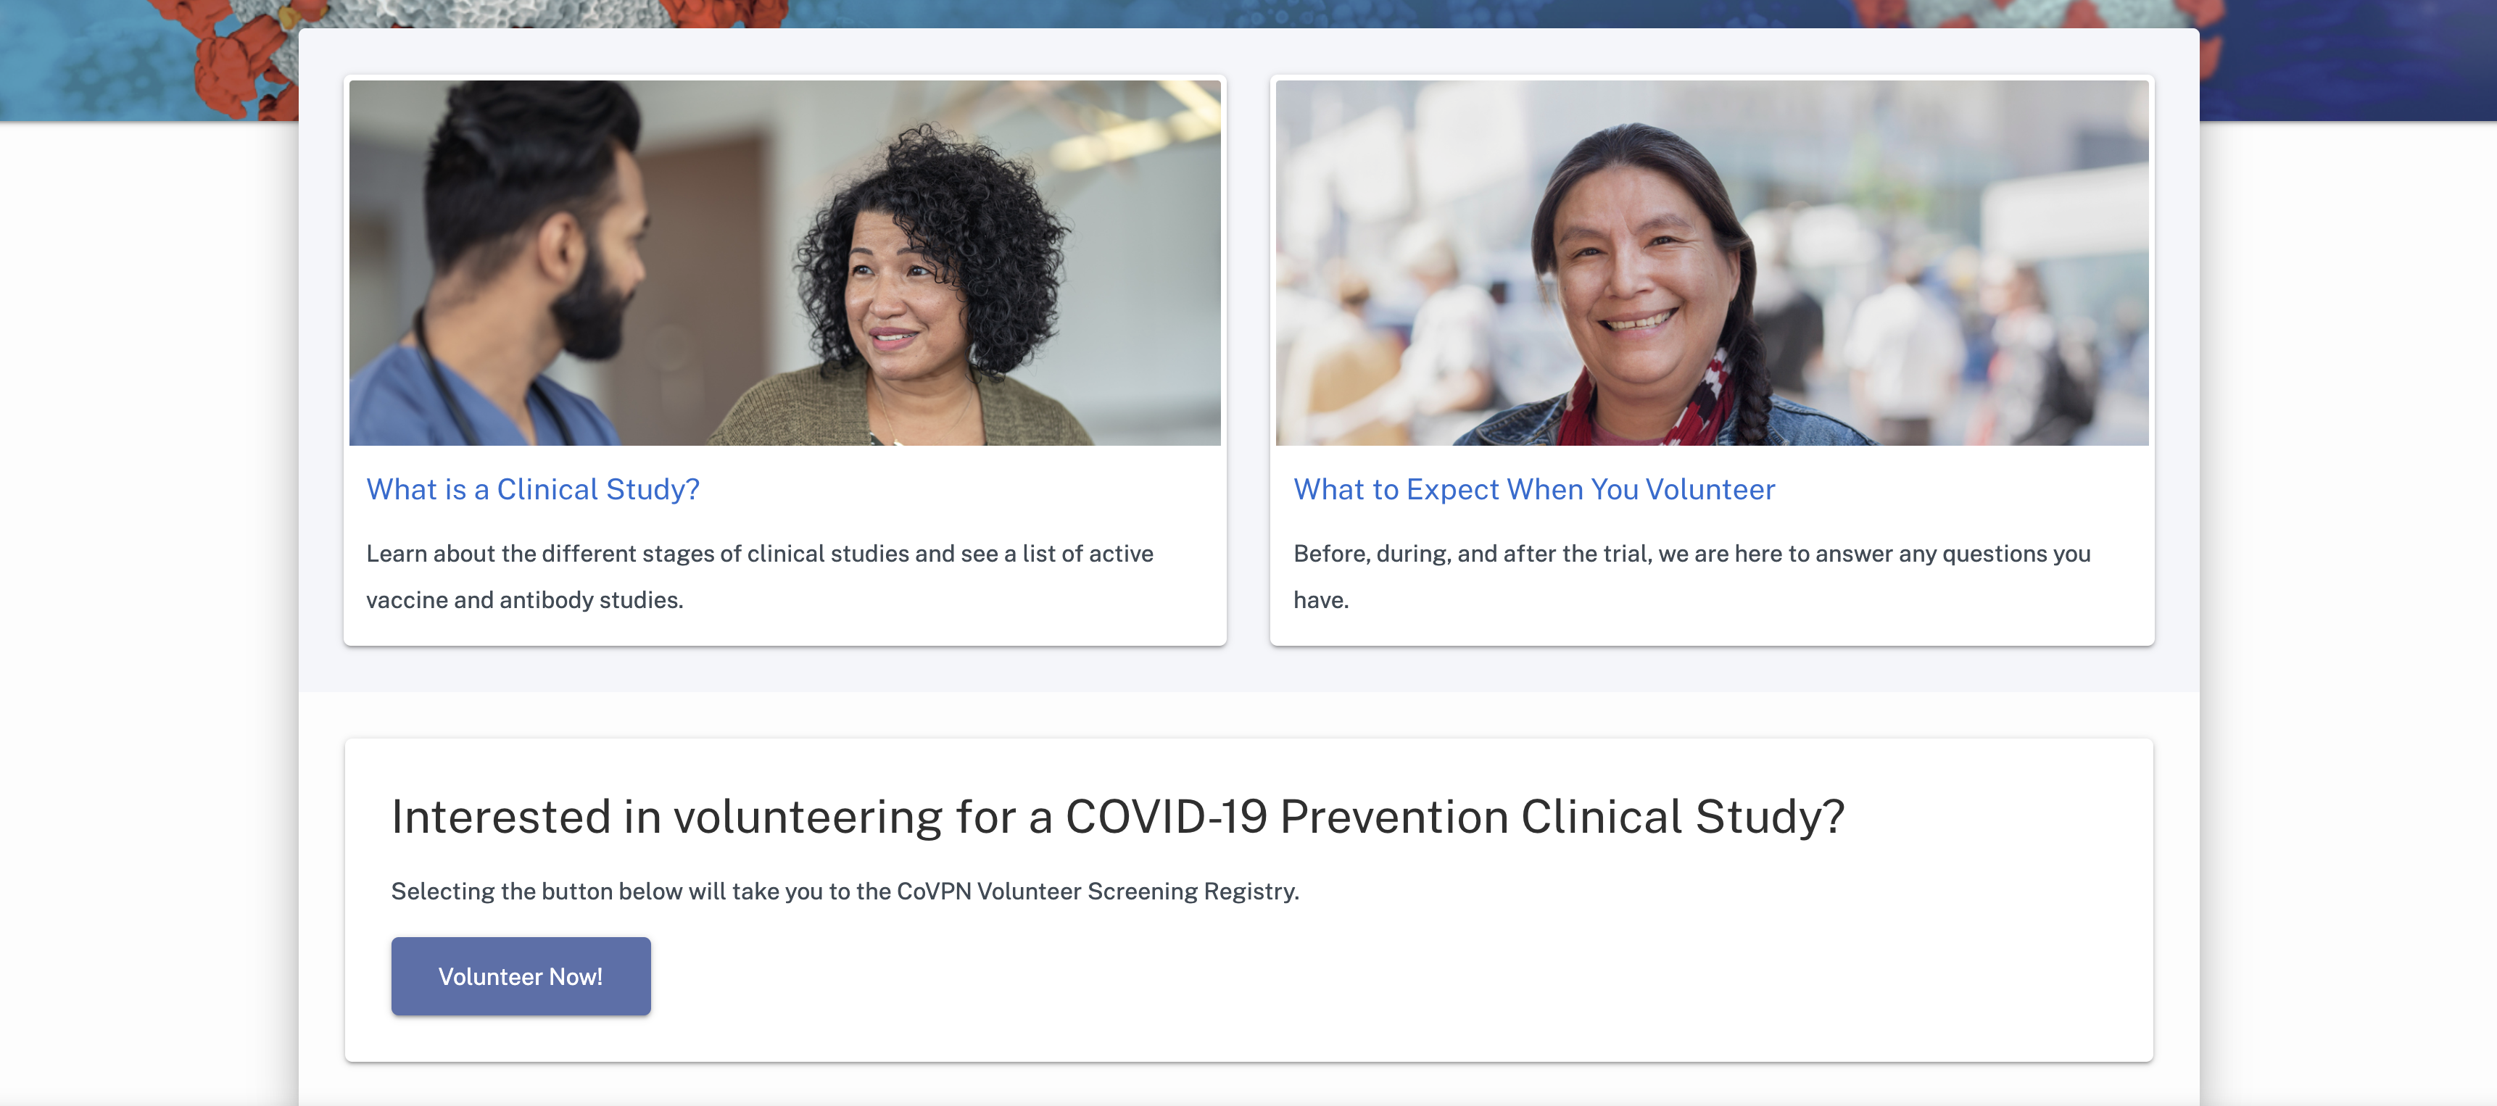Click the "CoVPN Volunteer Screening Registry" text

(1097, 891)
